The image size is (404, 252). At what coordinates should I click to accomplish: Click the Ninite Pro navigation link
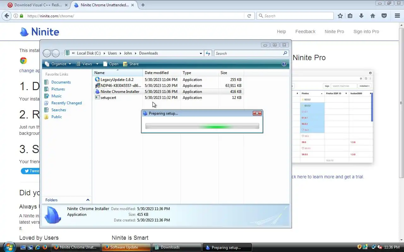334,31
